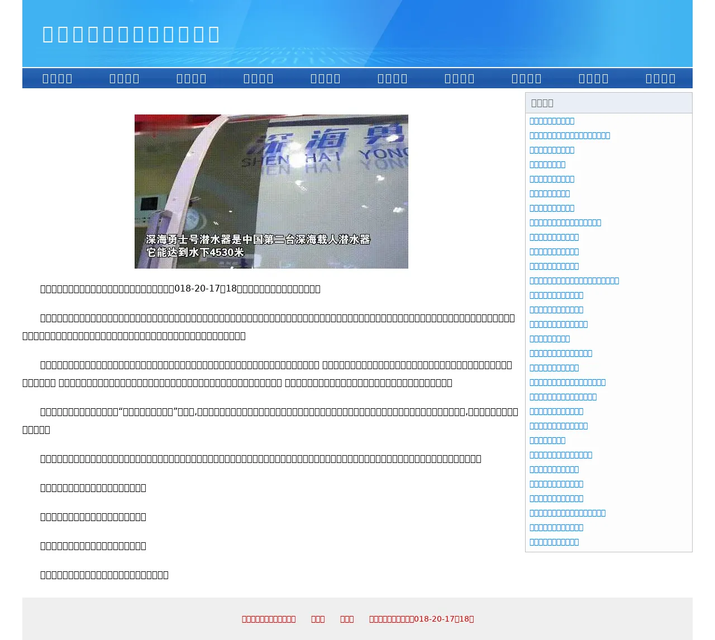Select the fifth item in the blue navigation bar
Image resolution: width=715 pixels, height=640 pixels.
(x=326, y=79)
